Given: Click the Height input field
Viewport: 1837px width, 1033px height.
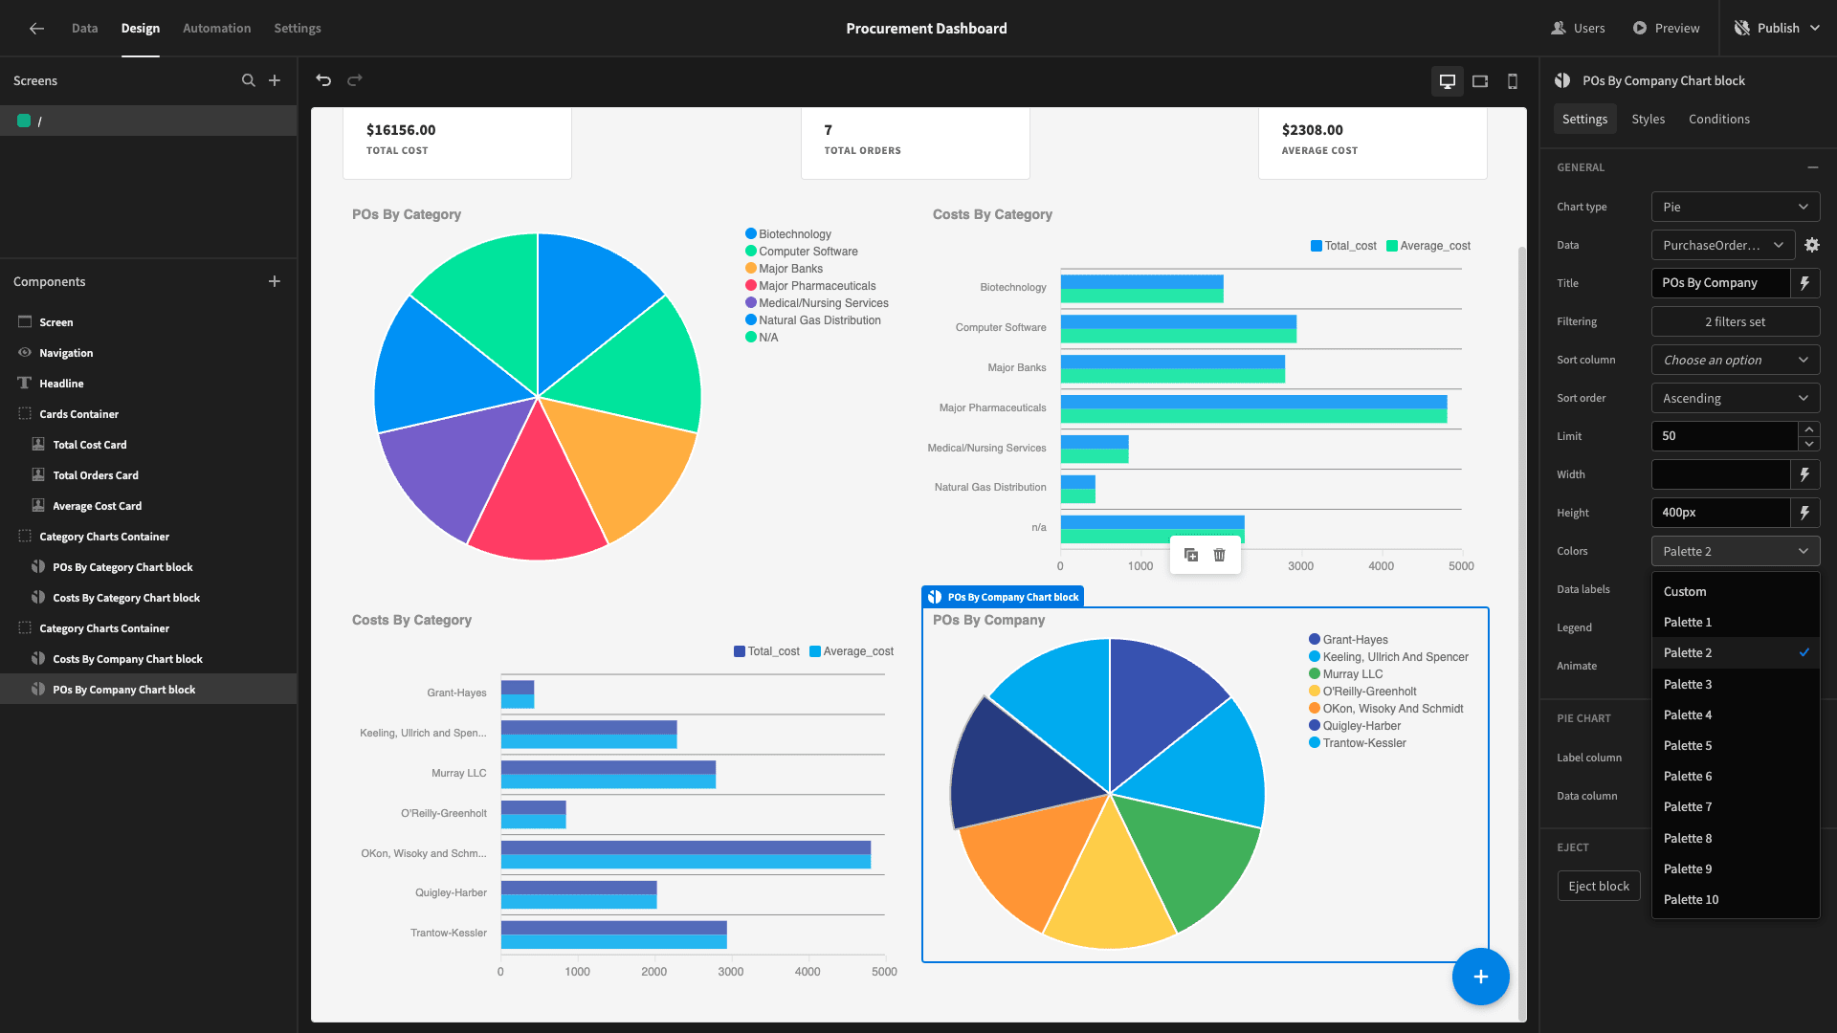Looking at the screenshot, I should [1720, 513].
